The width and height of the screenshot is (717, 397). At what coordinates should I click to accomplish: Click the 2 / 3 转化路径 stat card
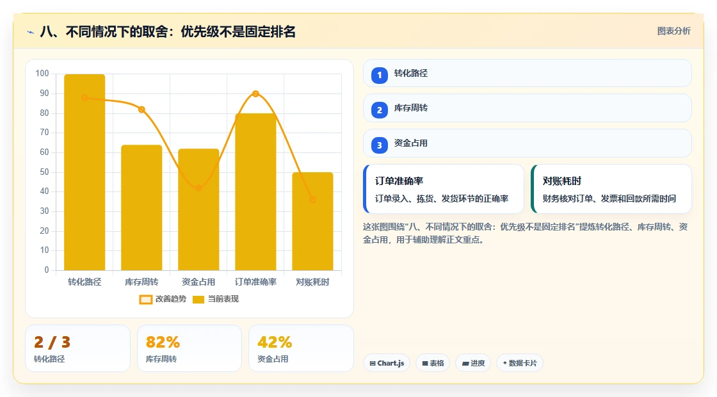click(x=77, y=348)
